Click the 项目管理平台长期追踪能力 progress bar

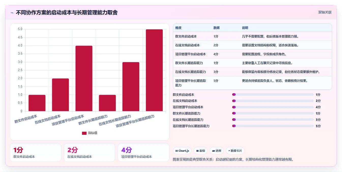[273, 126]
